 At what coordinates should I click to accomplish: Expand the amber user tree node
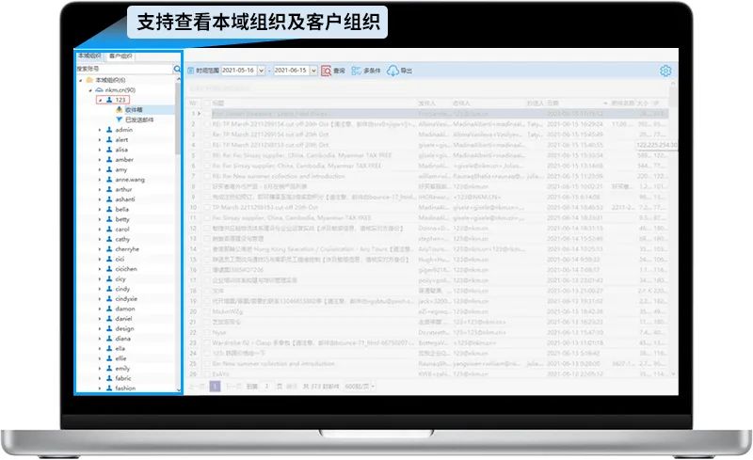pos(100,160)
